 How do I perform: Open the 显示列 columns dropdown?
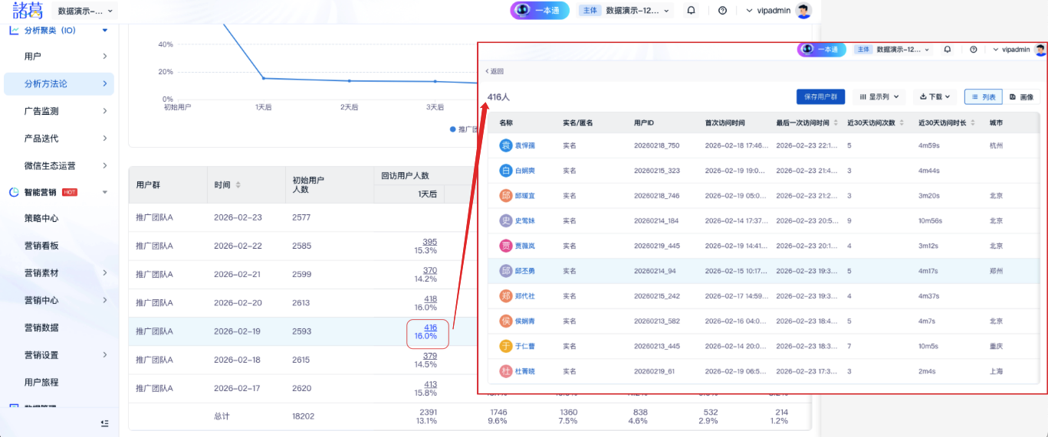[879, 97]
